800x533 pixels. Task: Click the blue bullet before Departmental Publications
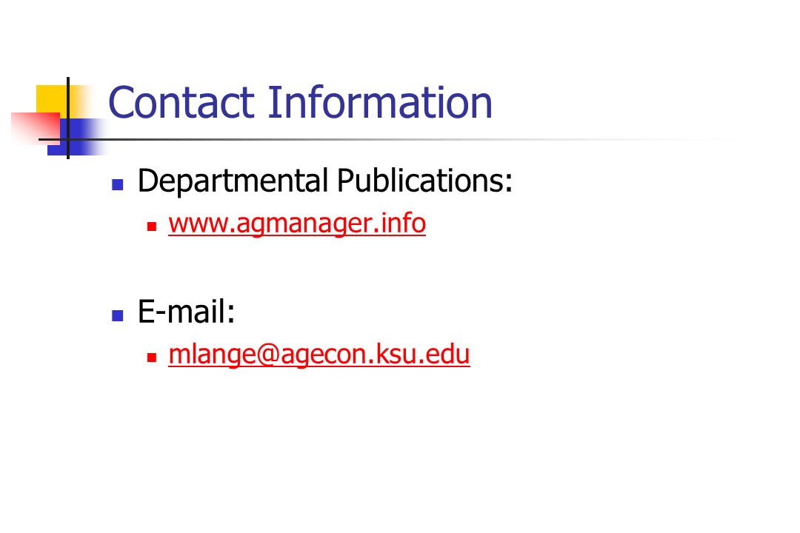[117, 184]
